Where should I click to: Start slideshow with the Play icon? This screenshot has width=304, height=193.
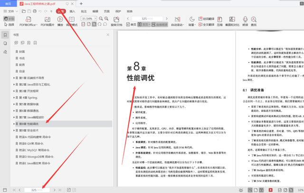point(60,19)
